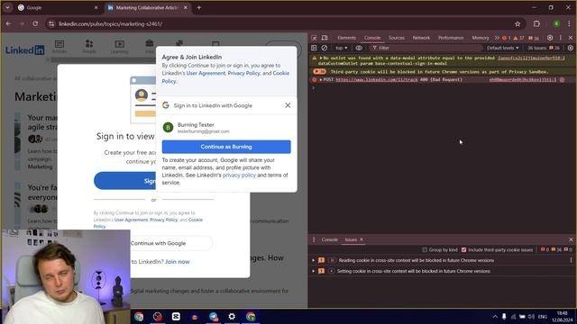The height and width of the screenshot is (324, 577).
Task: Open Privacy Policy link in Agree & Join box
Action: (243, 73)
